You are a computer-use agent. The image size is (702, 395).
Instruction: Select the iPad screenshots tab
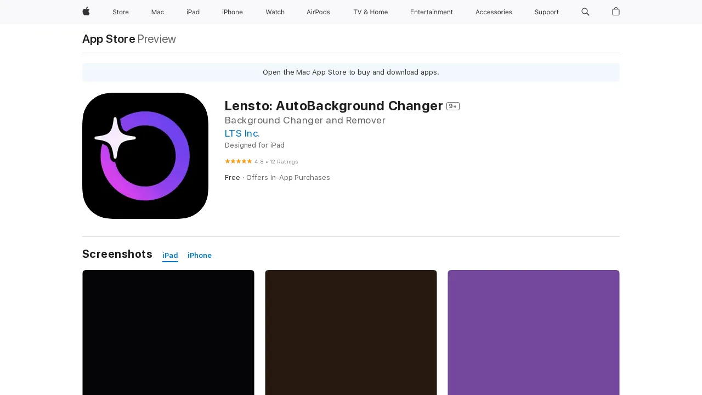click(170, 256)
